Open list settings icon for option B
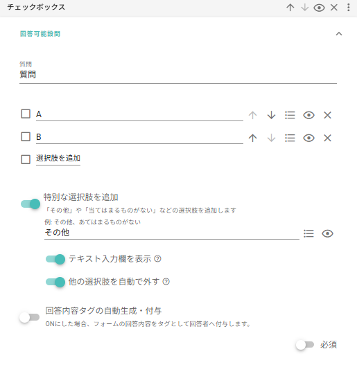The height and width of the screenshot is (367, 357). (x=290, y=138)
